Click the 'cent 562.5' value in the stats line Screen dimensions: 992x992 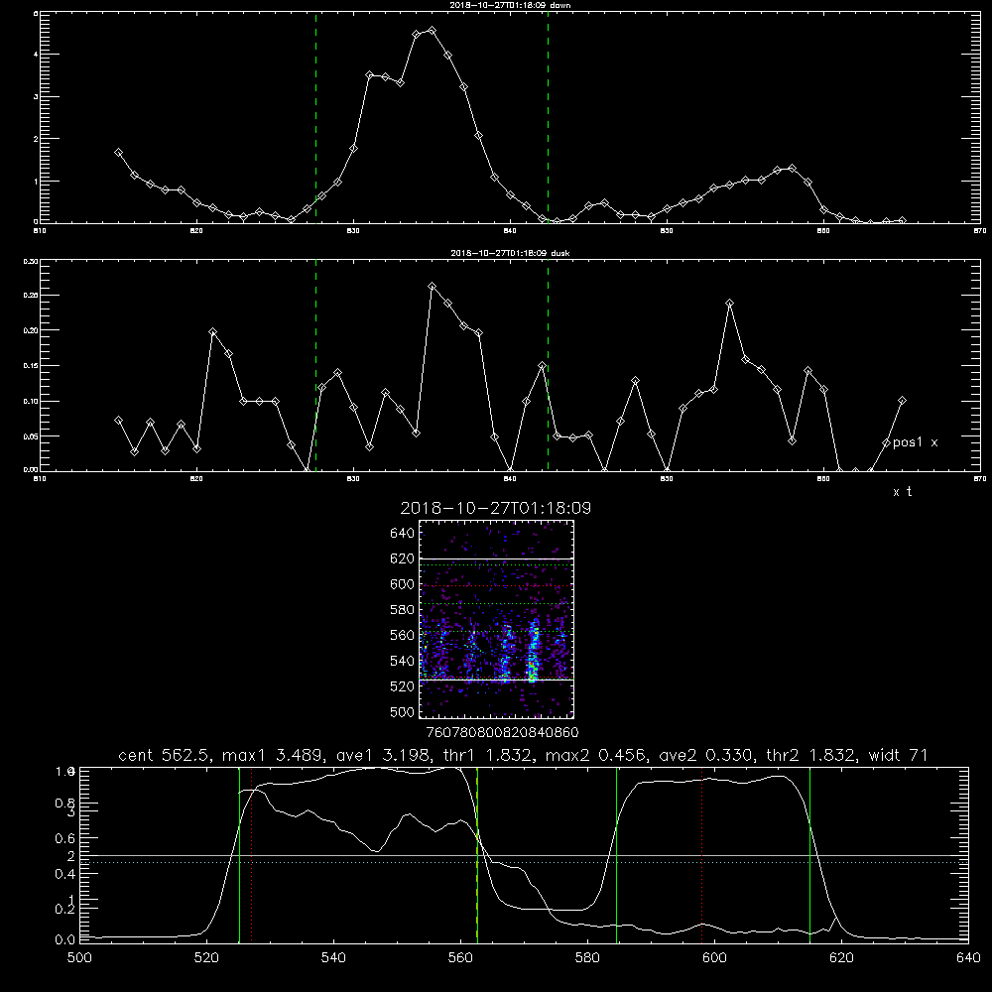click(164, 755)
